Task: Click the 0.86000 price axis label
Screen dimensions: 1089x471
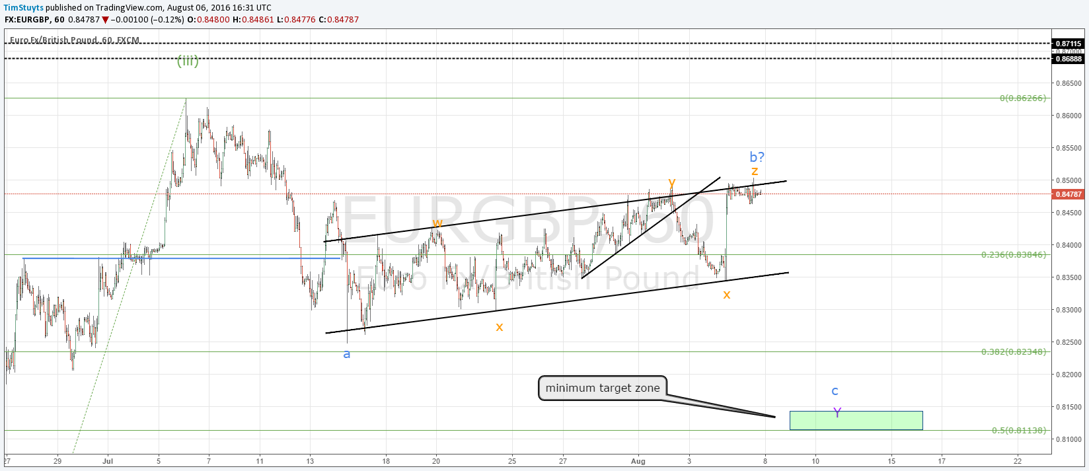Action: [1069, 116]
